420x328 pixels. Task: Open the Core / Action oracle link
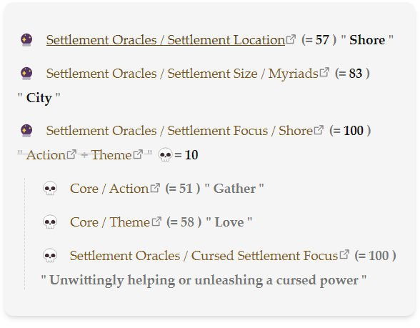click(109, 189)
